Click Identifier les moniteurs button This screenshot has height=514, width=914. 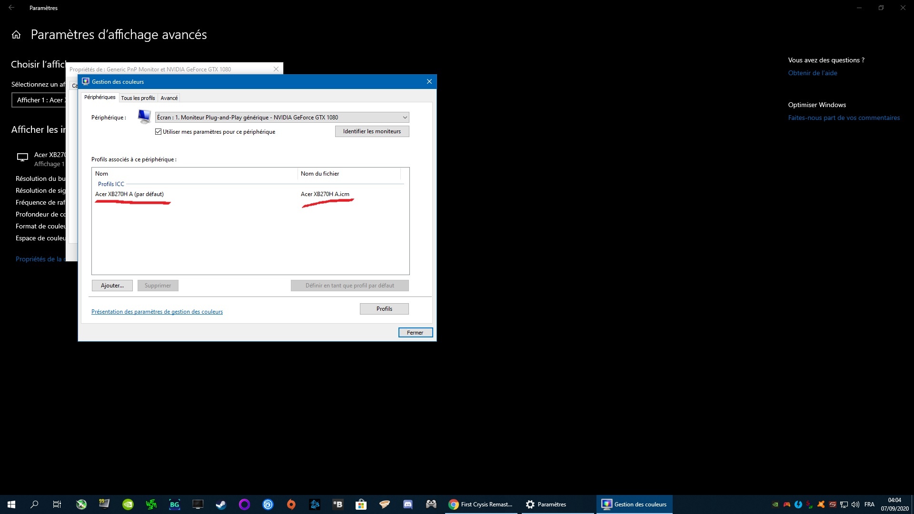(372, 131)
